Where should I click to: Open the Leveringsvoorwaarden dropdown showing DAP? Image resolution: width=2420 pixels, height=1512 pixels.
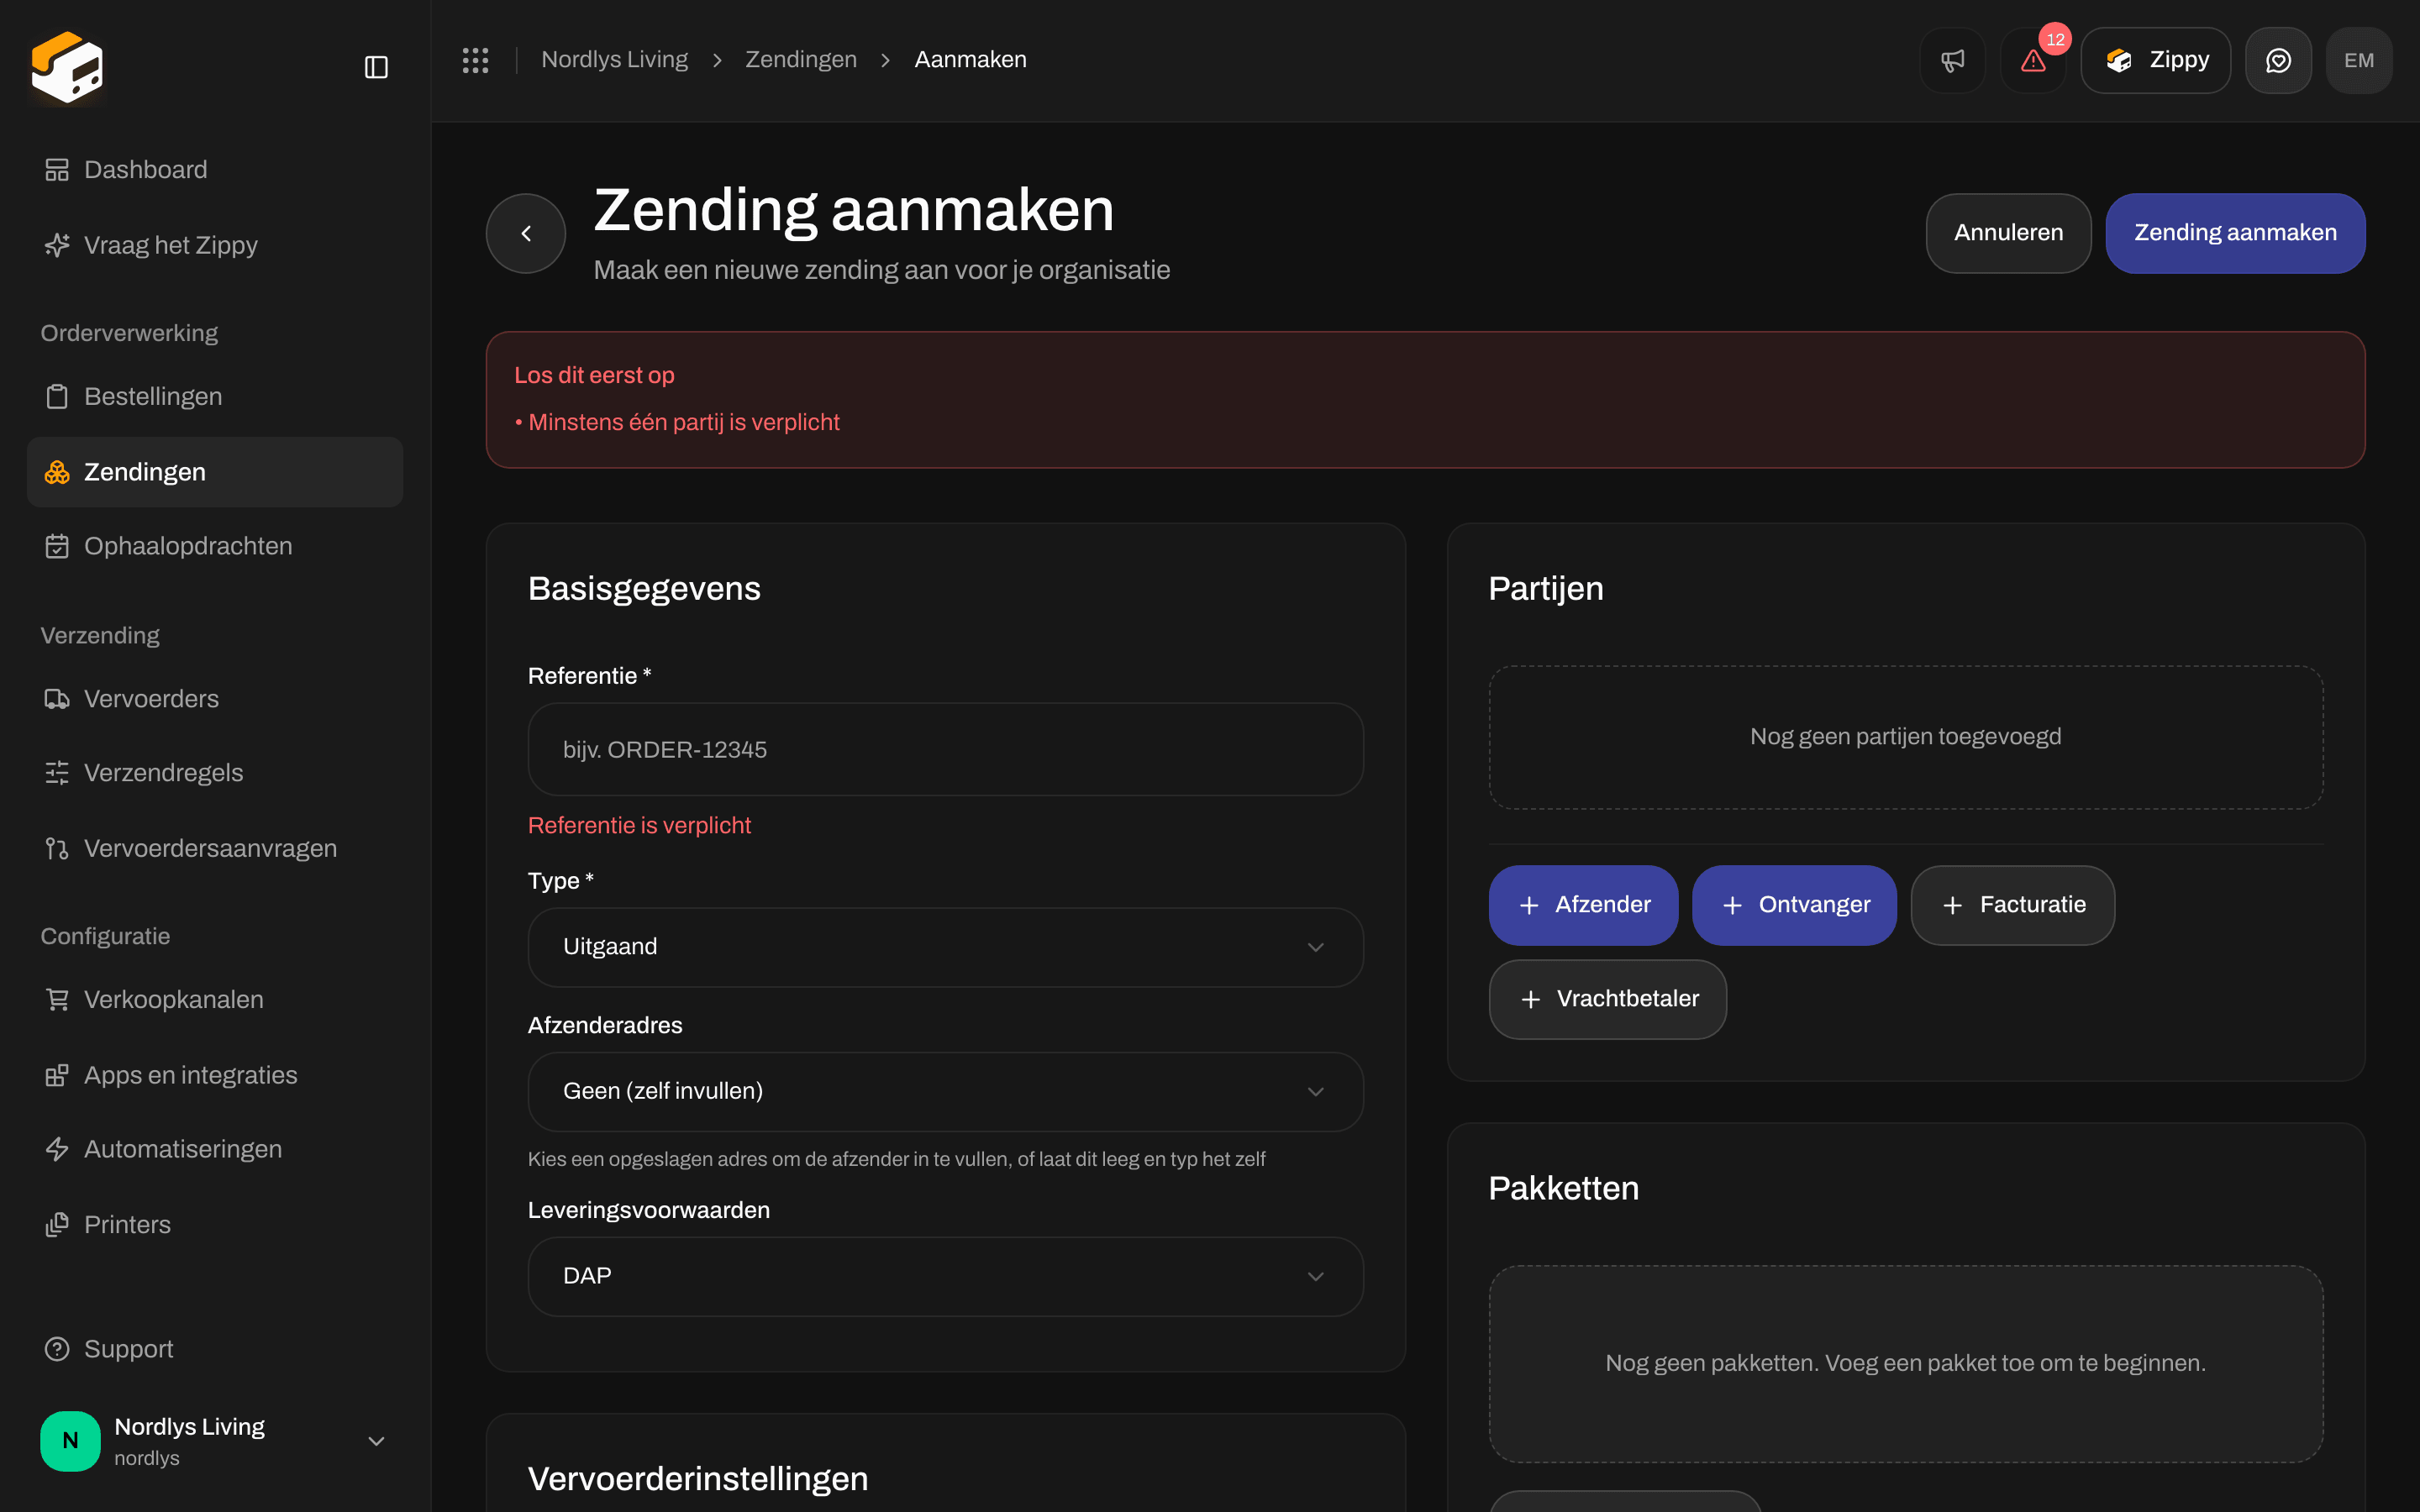click(x=945, y=1276)
